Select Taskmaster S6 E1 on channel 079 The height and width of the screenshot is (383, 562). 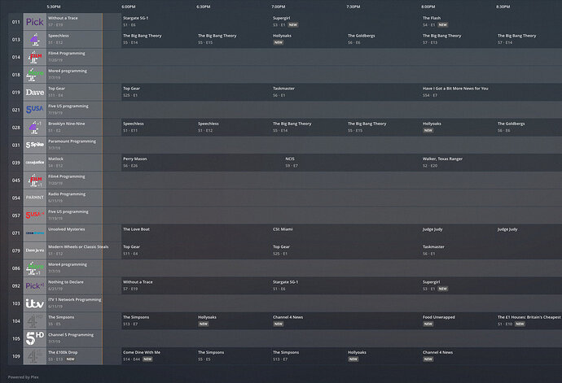491,250
